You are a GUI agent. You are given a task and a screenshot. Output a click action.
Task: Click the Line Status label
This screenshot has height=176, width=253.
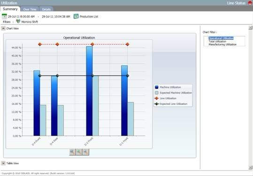[x=236, y=3]
